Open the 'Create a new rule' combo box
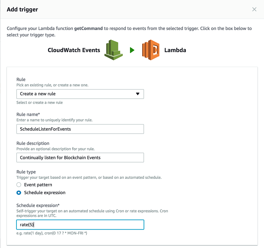 80,94
